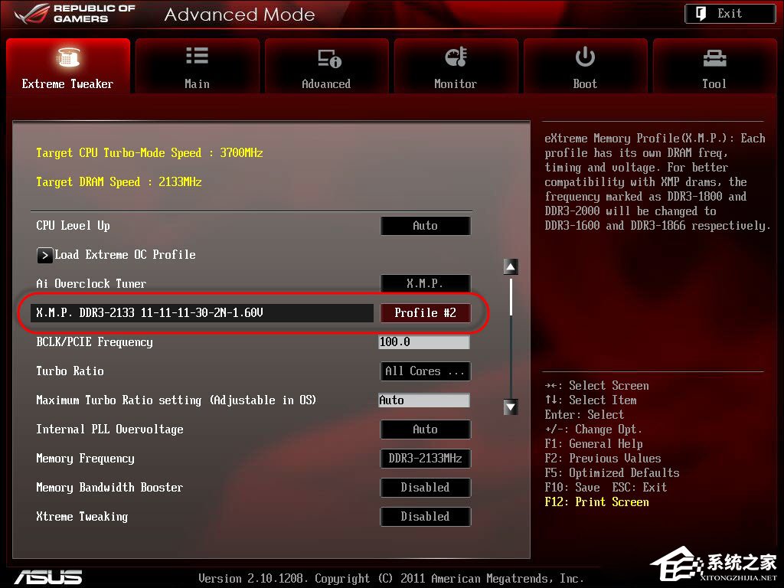Click the scroll up arrow icon
The height and width of the screenshot is (588, 784).
click(x=511, y=267)
